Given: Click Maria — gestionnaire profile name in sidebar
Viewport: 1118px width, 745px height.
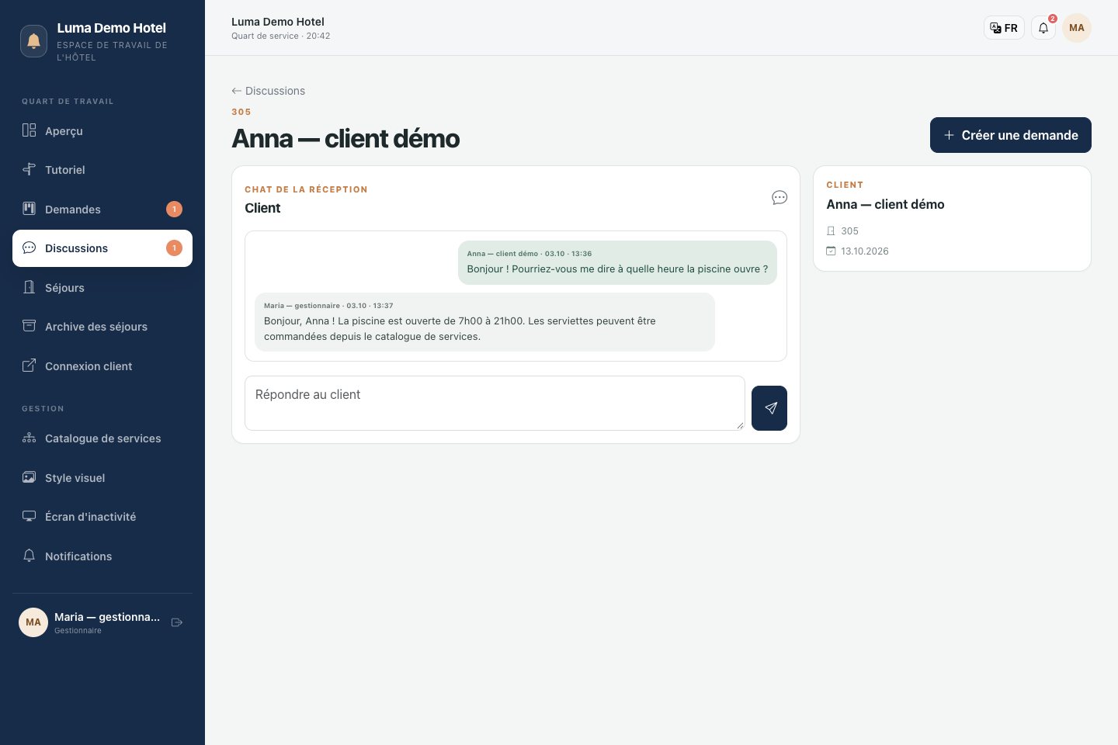Looking at the screenshot, I should tap(107, 617).
